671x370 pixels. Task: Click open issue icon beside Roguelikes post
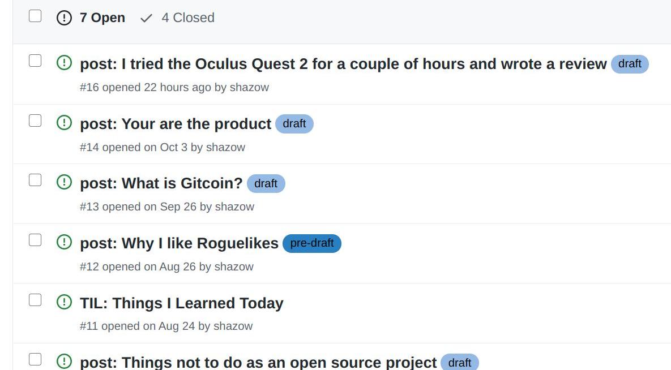[x=65, y=242]
